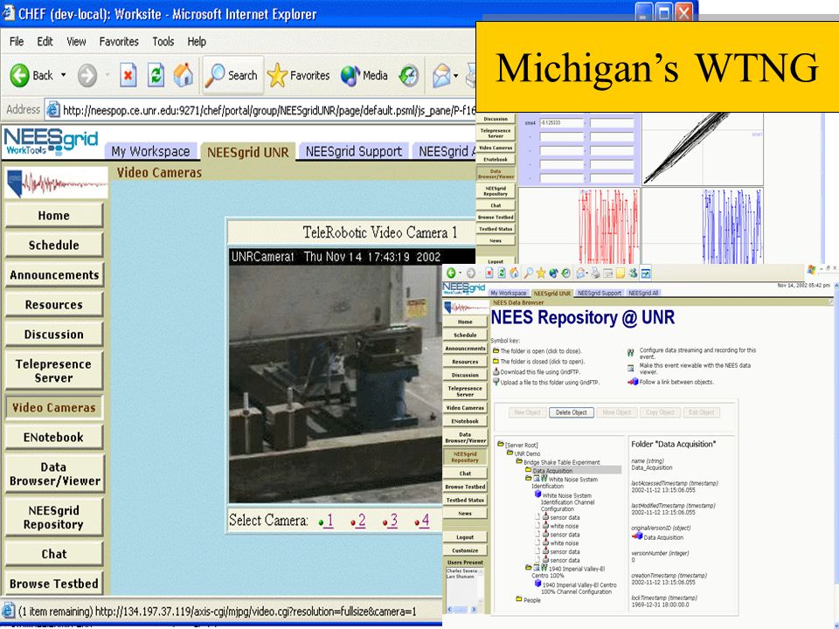Collapse Bridge Shake Table Experiment folder
Viewport: 839px width, 629px height.
click(519, 461)
